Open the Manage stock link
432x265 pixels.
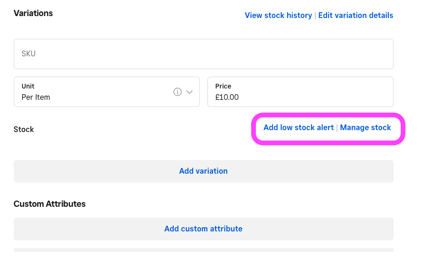tap(366, 127)
